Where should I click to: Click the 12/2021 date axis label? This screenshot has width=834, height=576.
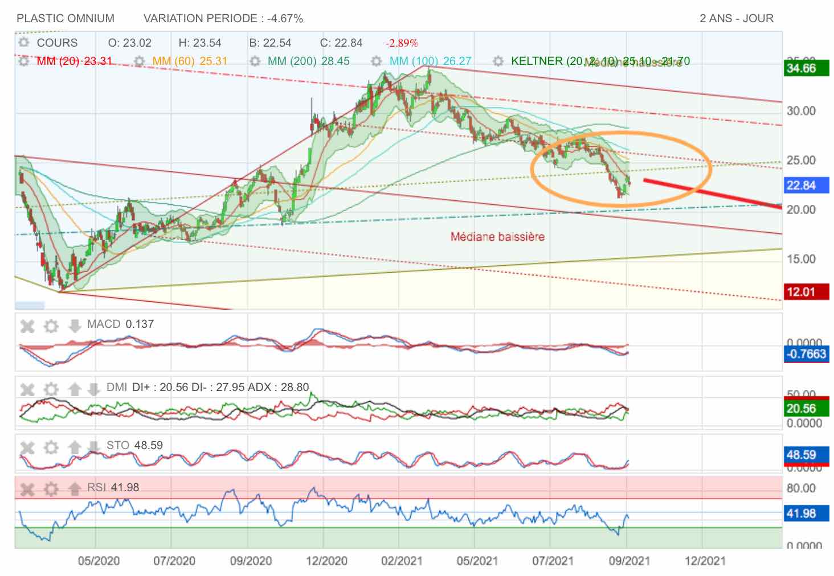pos(705,561)
